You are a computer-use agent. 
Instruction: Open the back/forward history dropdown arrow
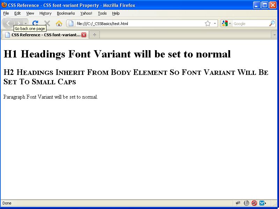tap(25, 23)
